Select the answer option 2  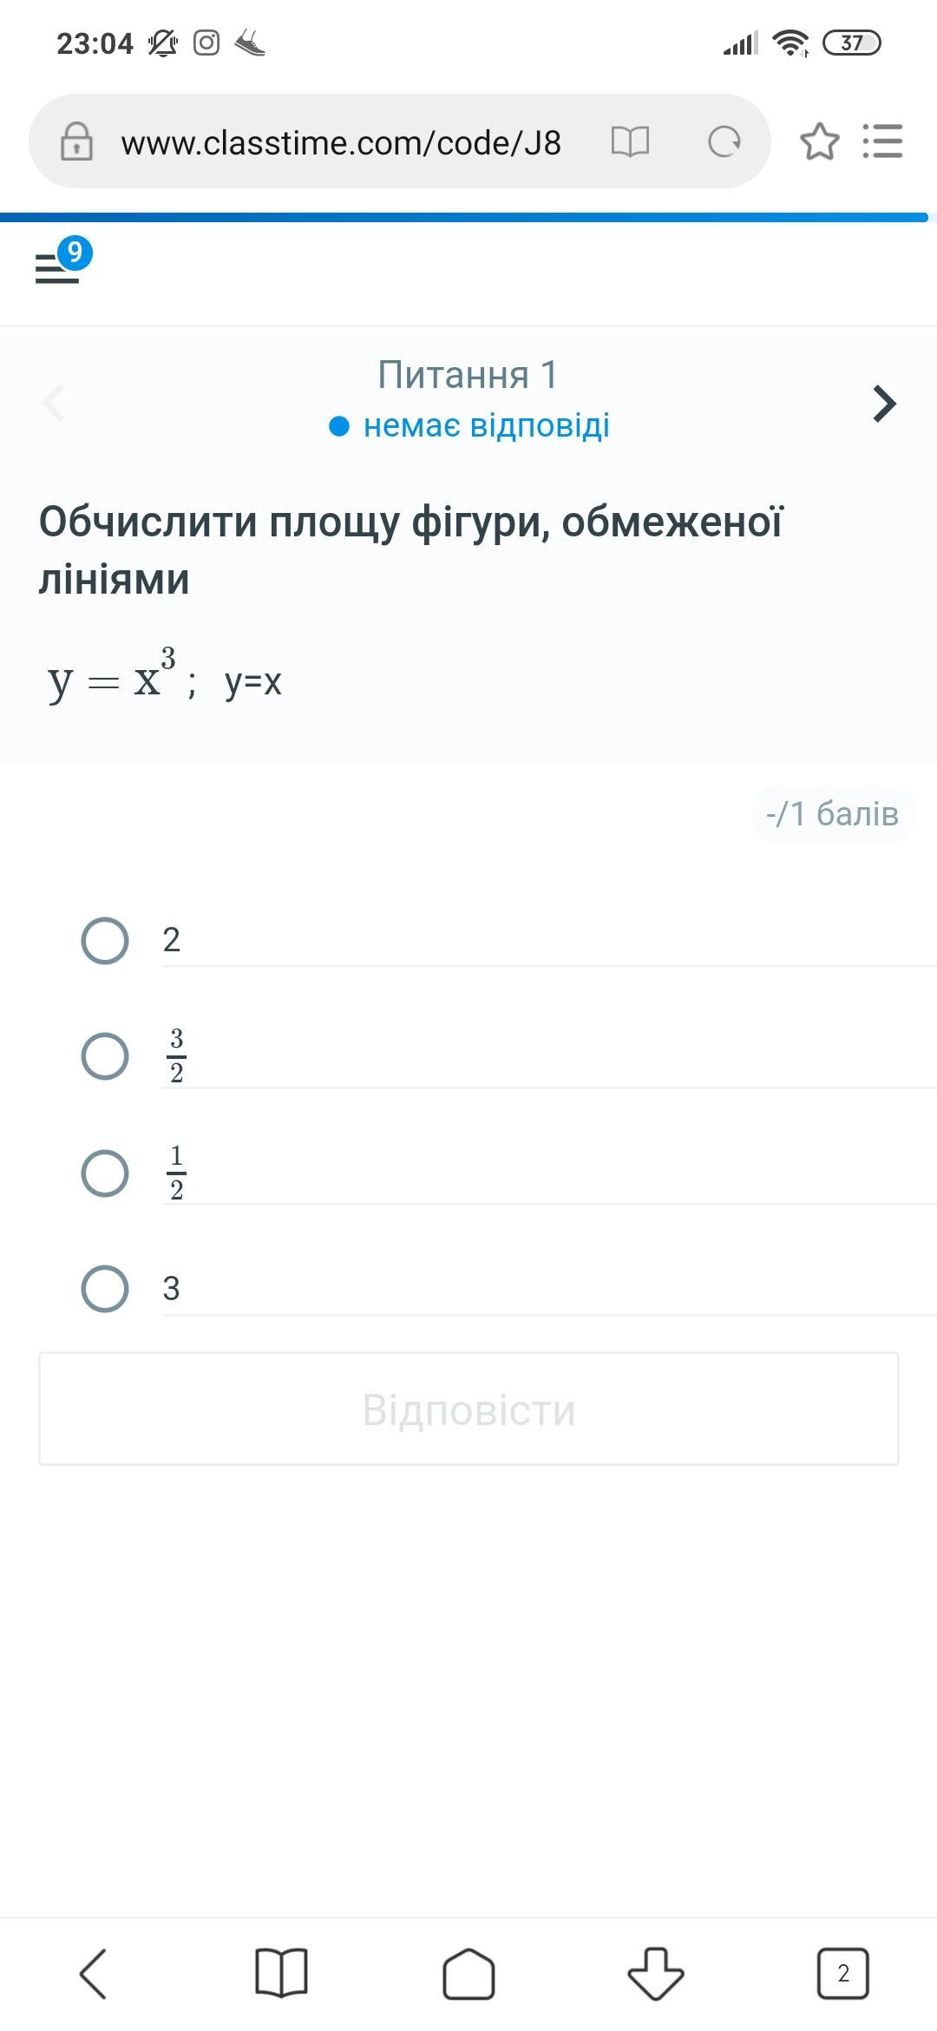click(105, 940)
